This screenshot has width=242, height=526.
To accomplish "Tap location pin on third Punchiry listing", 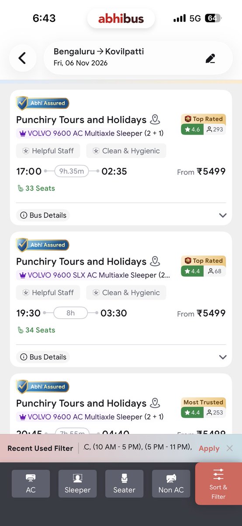I will (155, 403).
